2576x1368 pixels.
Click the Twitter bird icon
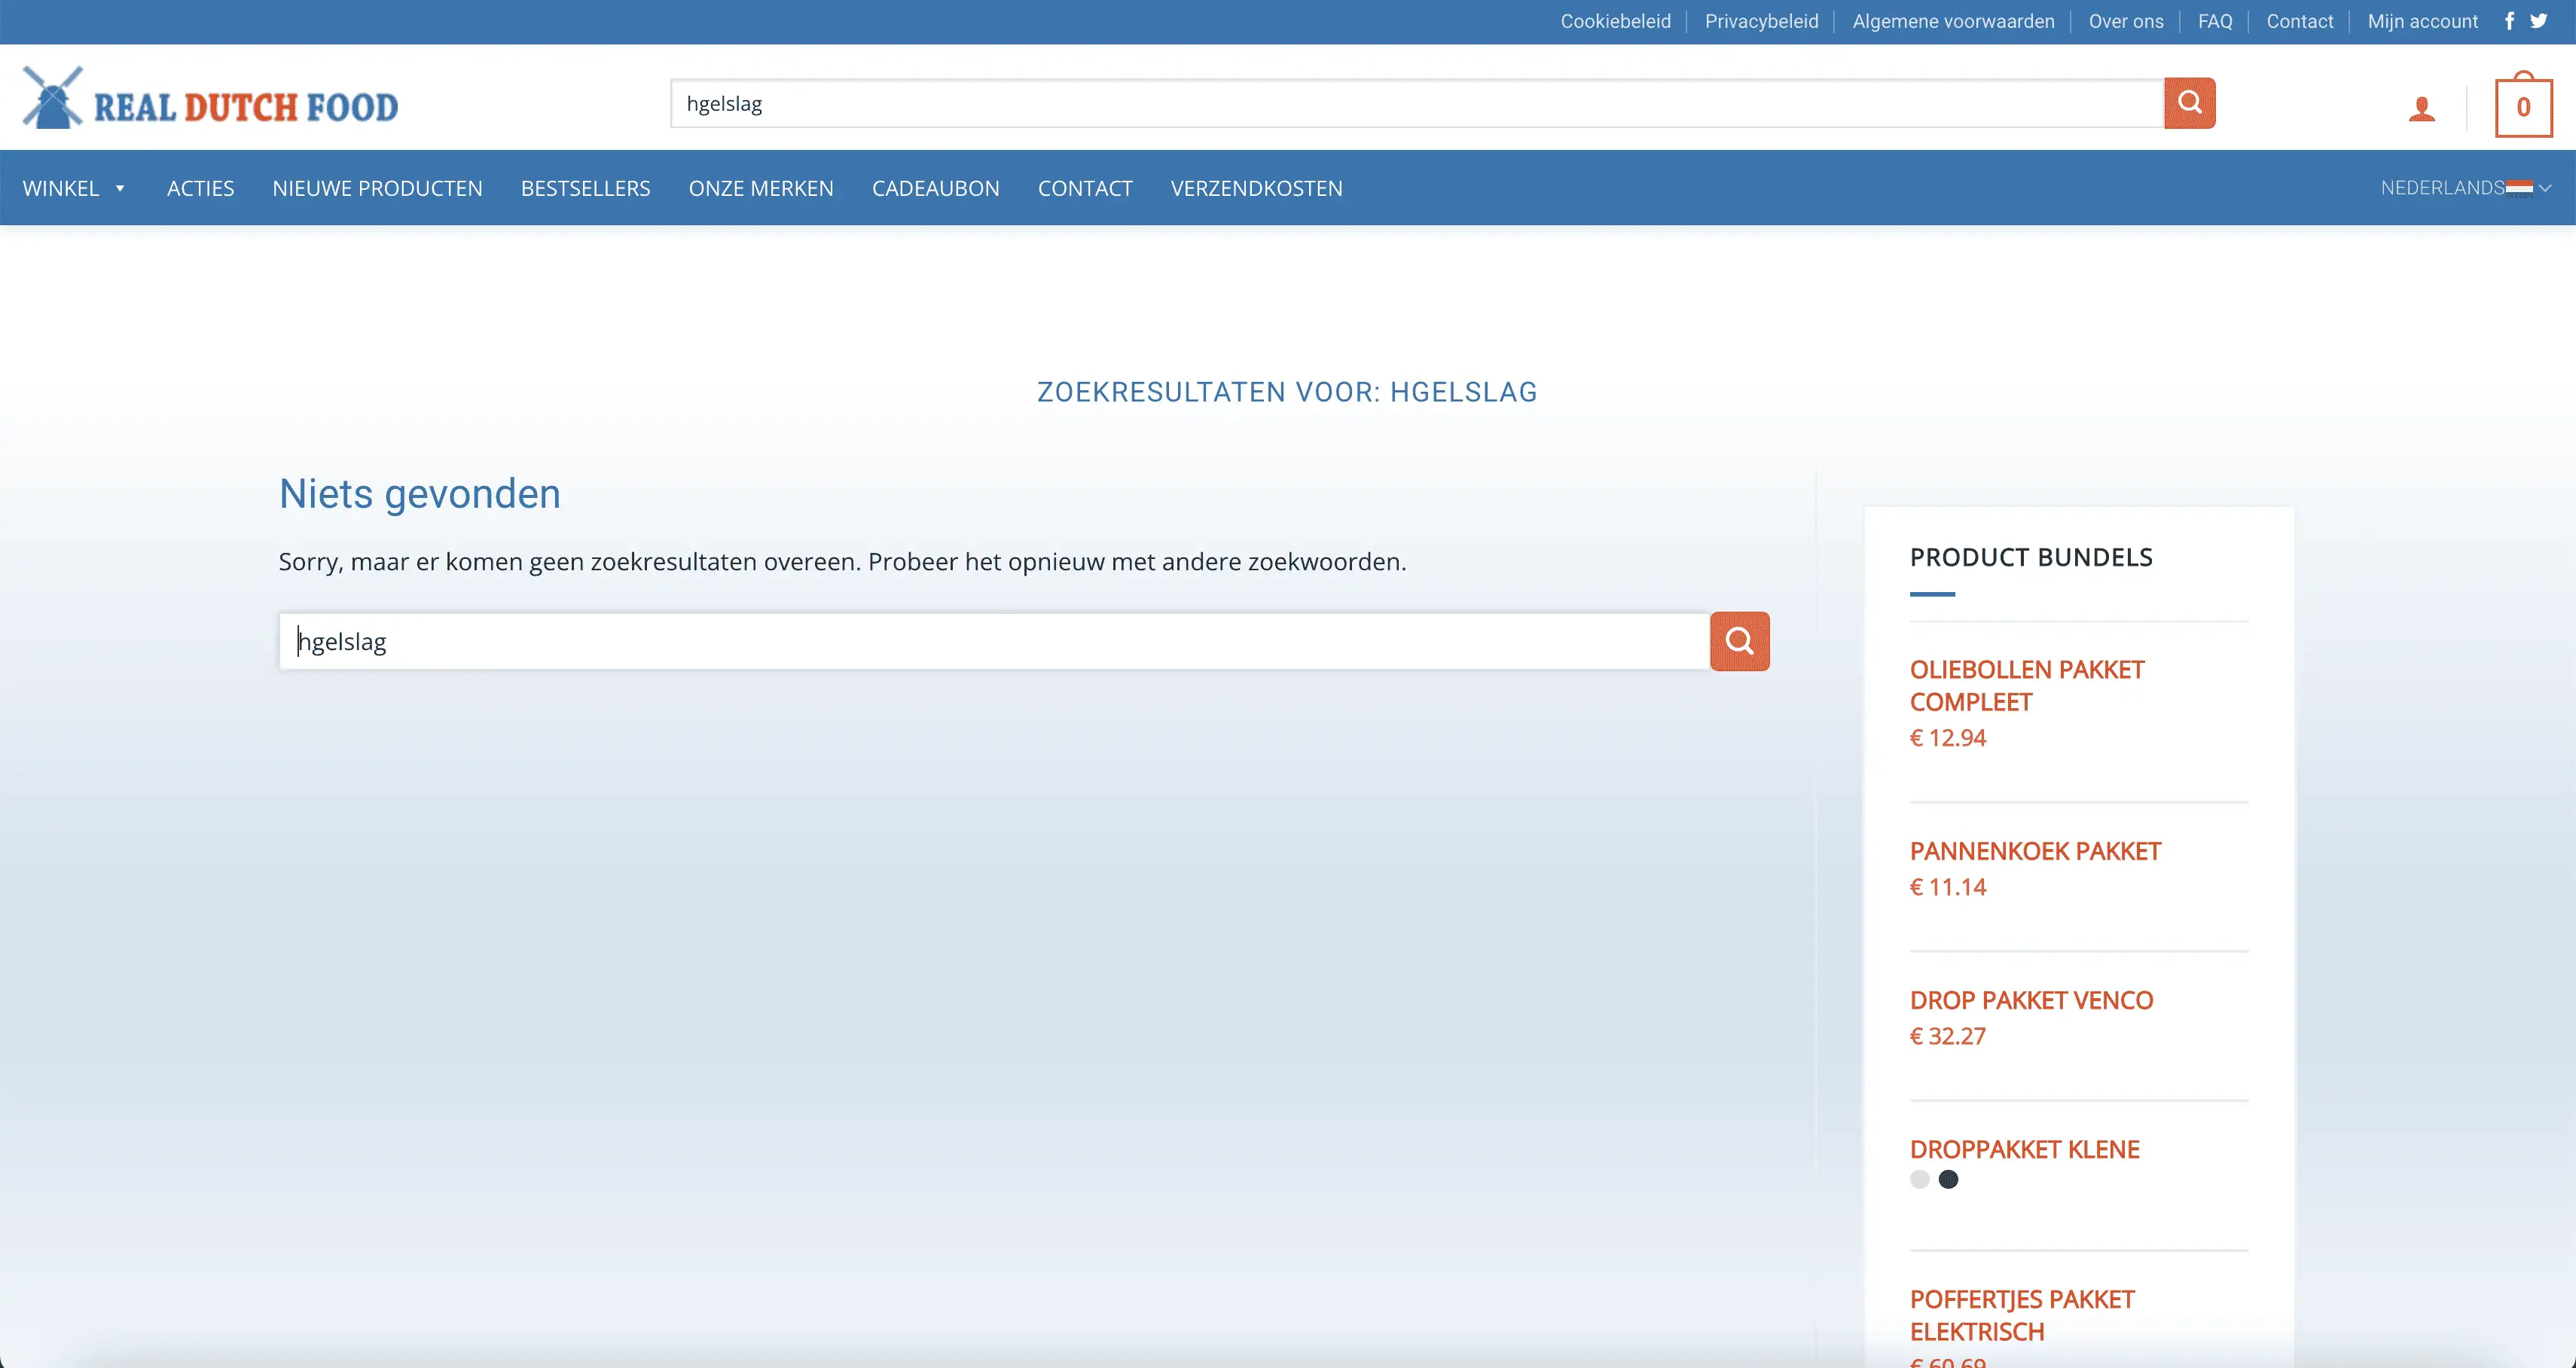[2539, 21]
